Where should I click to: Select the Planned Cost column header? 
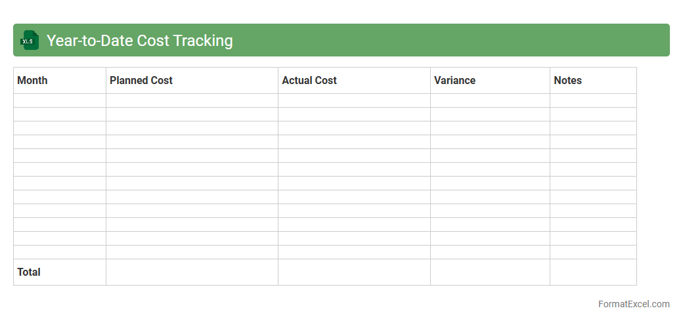(x=192, y=81)
